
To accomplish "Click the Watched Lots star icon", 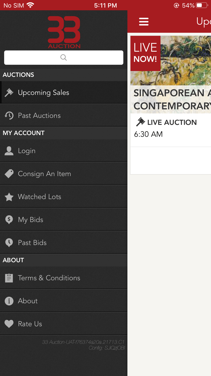I will tap(9, 196).
